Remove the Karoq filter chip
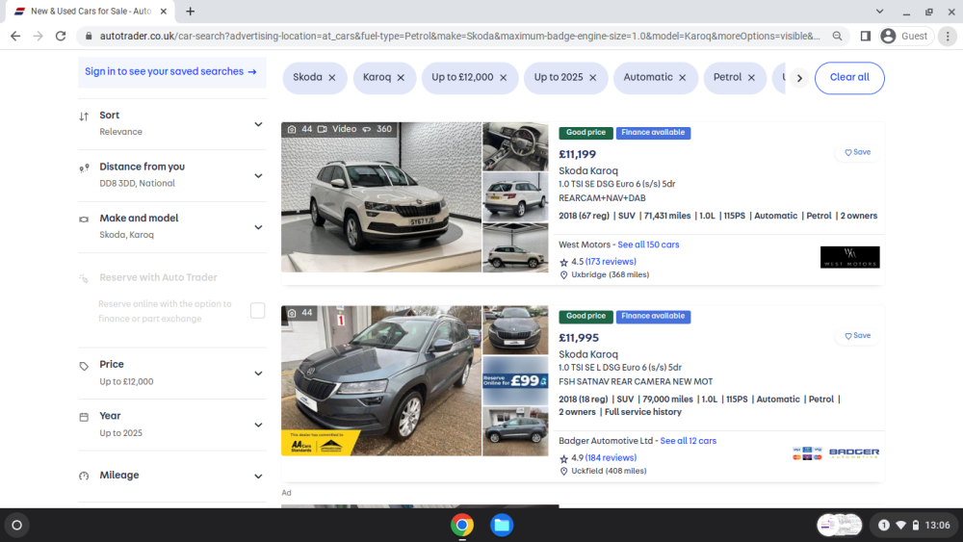The image size is (963, 542). pos(401,77)
